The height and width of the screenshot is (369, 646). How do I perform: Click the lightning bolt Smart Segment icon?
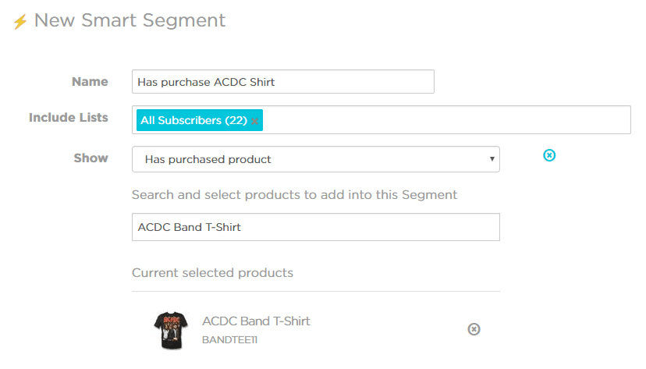tap(20, 22)
